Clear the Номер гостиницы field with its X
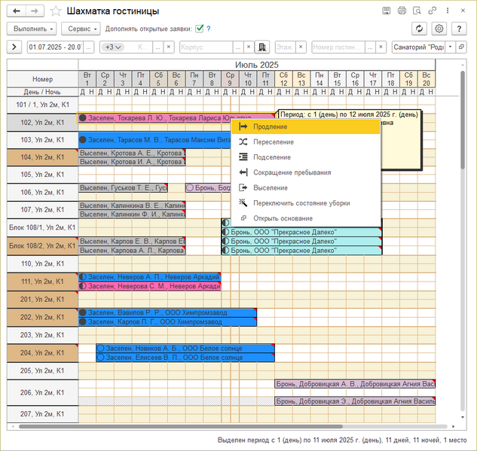The image size is (477, 451). [x=381, y=47]
